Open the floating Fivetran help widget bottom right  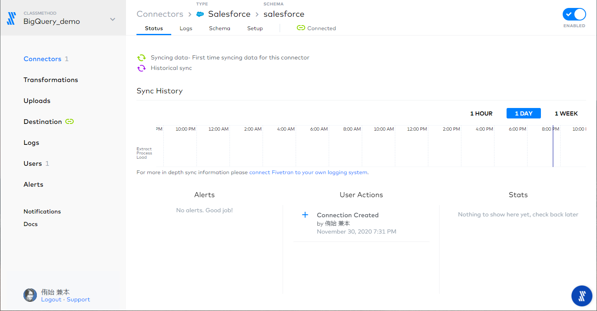coord(582,296)
